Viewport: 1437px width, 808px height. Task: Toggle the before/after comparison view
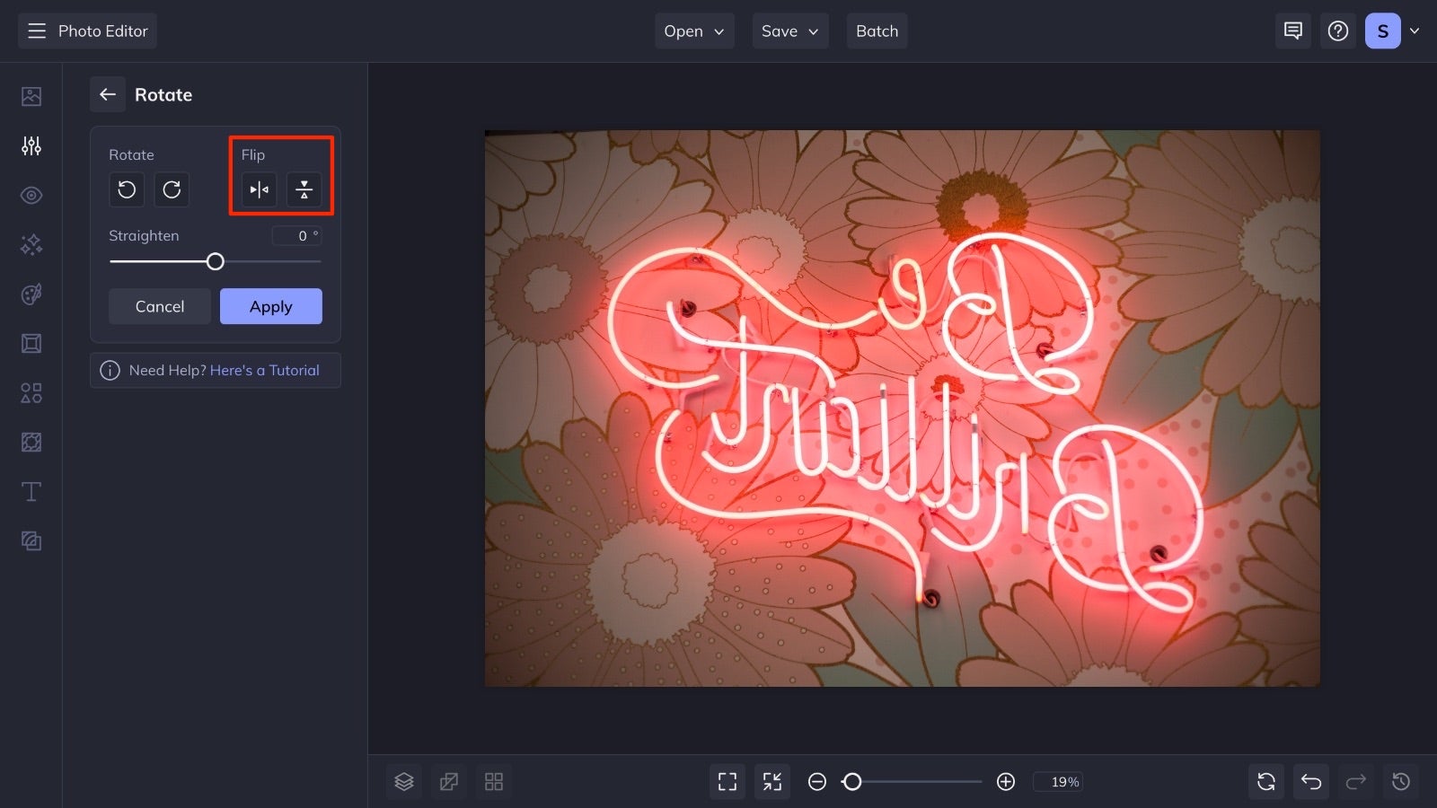(449, 781)
